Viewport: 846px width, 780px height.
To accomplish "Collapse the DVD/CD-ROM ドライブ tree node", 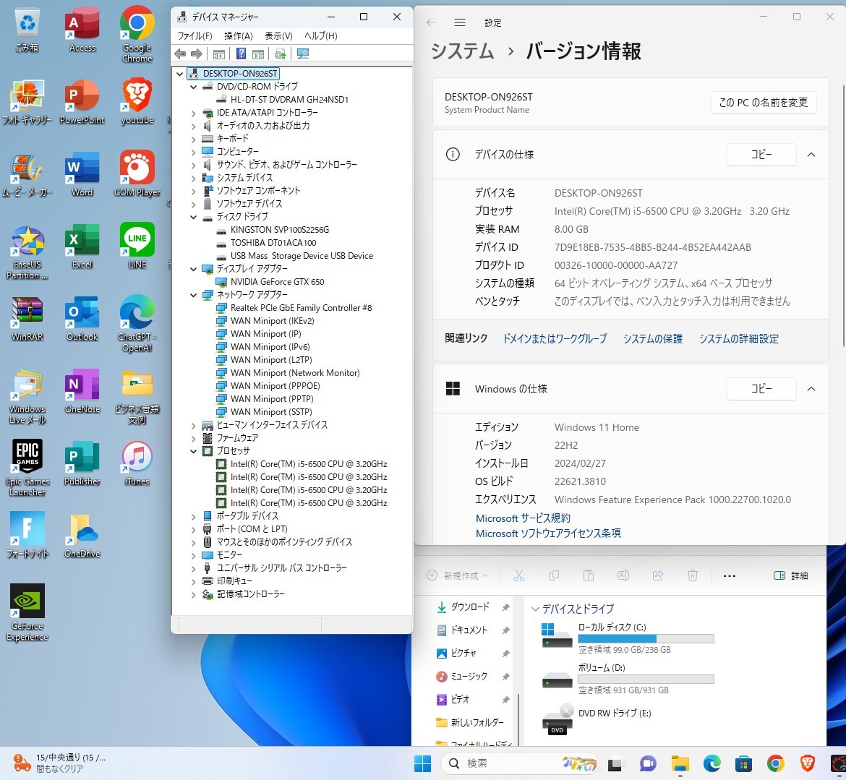I will pyautogui.click(x=193, y=87).
